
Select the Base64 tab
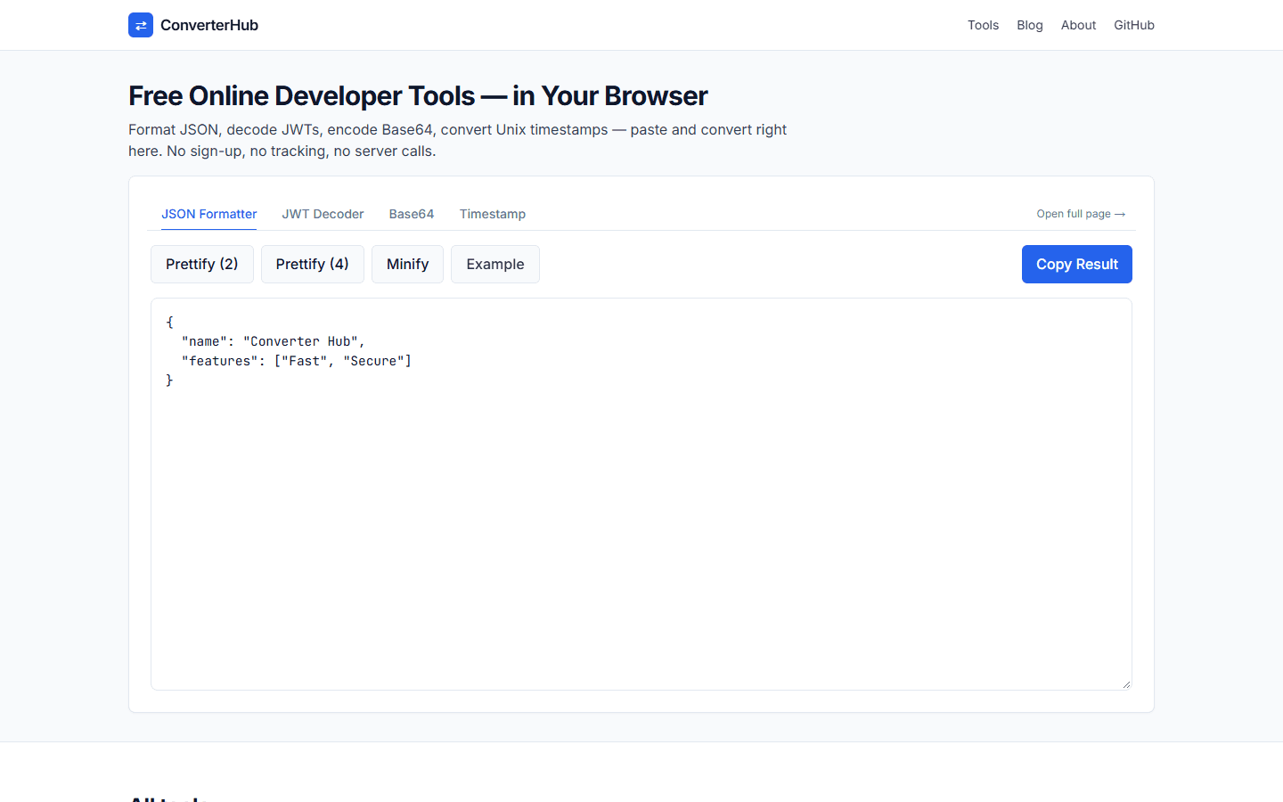[412, 214]
